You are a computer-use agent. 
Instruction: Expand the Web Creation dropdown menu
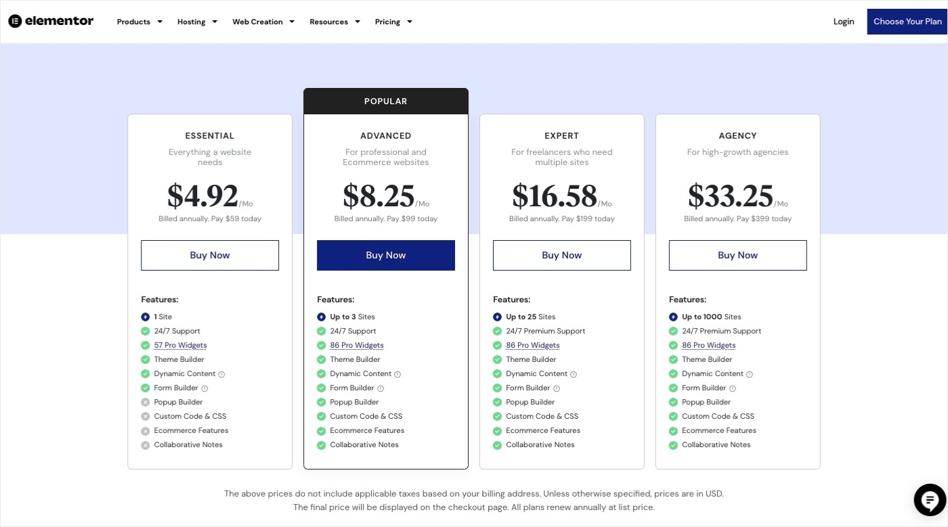click(x=263, y=22)
